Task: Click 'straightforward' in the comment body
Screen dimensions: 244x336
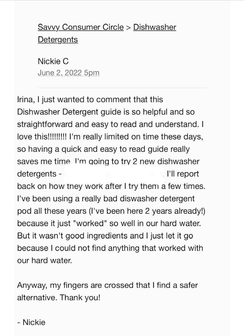Action: [x=45, y=124]
